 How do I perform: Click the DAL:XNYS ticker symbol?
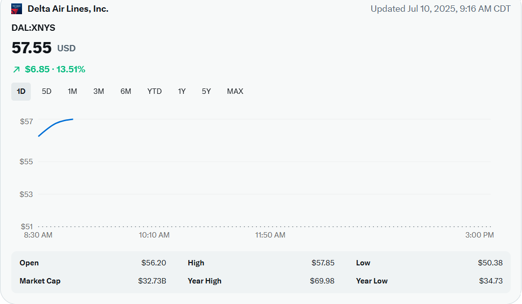(33, 27)
